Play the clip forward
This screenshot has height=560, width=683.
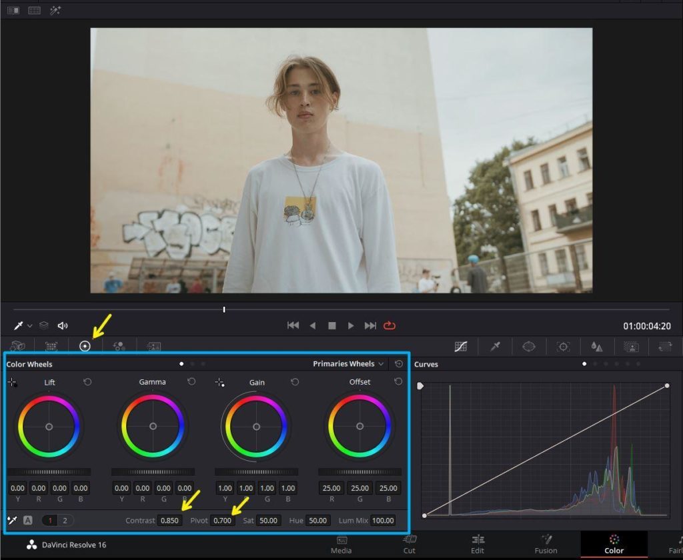click(x=351, y=326)
